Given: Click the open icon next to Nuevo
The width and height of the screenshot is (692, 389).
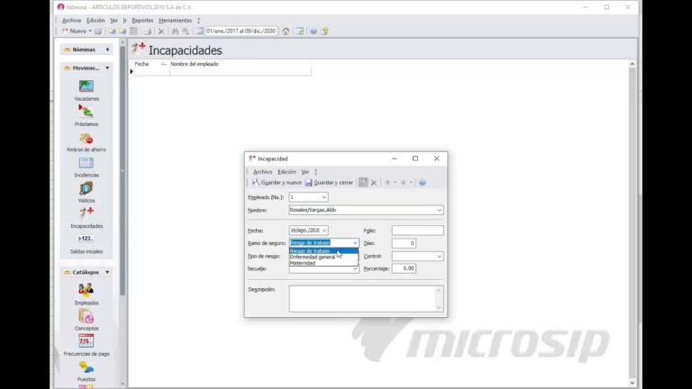Looking at the screenshot, I should click(x=98, y=32).
